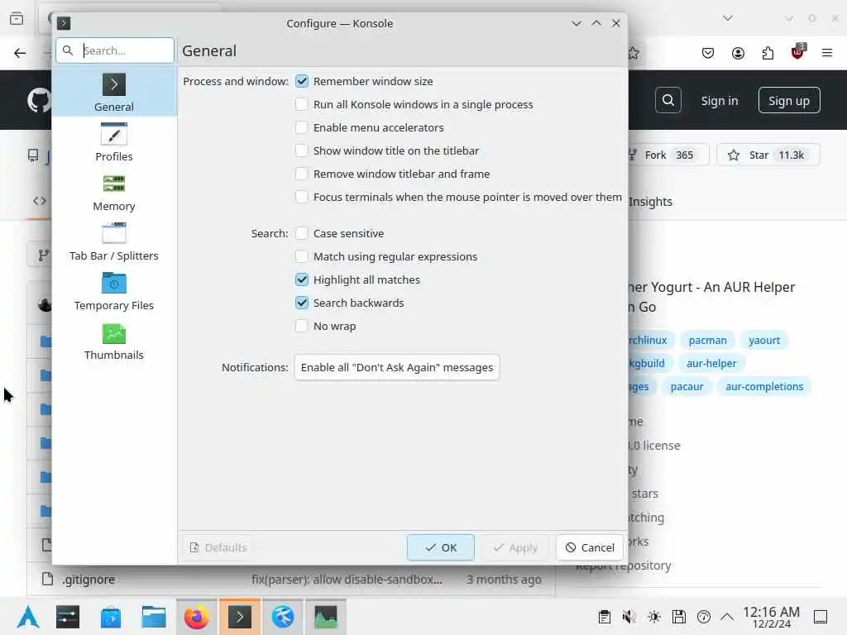Image resolution: width=847 pixels, height=635 pixels.
Task: Click the muted volume tray icon
Action: click(x=629, y=617)
